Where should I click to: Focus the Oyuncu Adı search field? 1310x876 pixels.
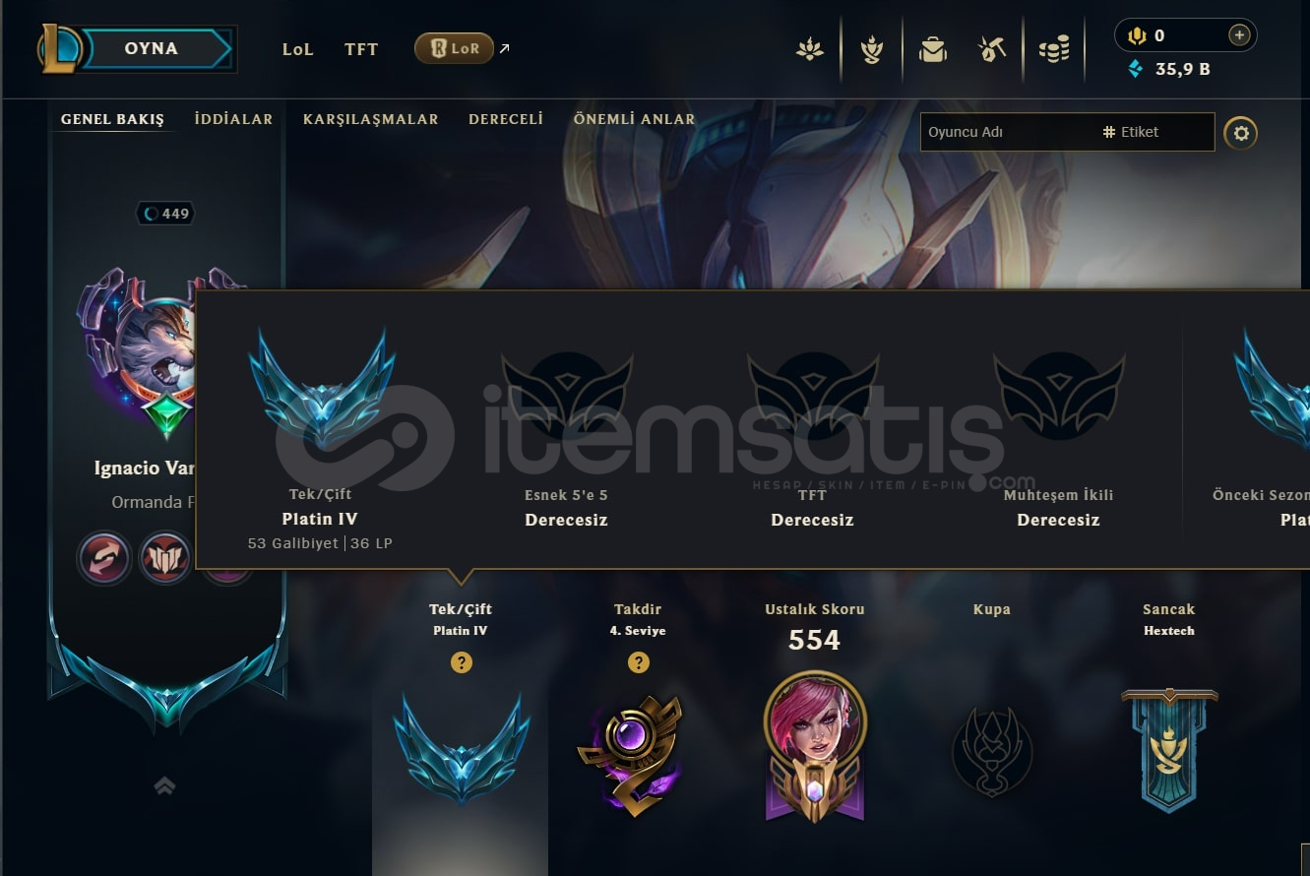click(1008, 132)
